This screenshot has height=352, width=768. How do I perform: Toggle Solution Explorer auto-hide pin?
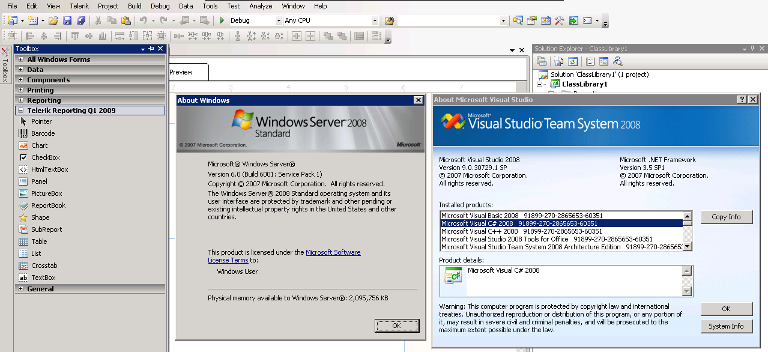pyautogui.click(x=753, y=49)
